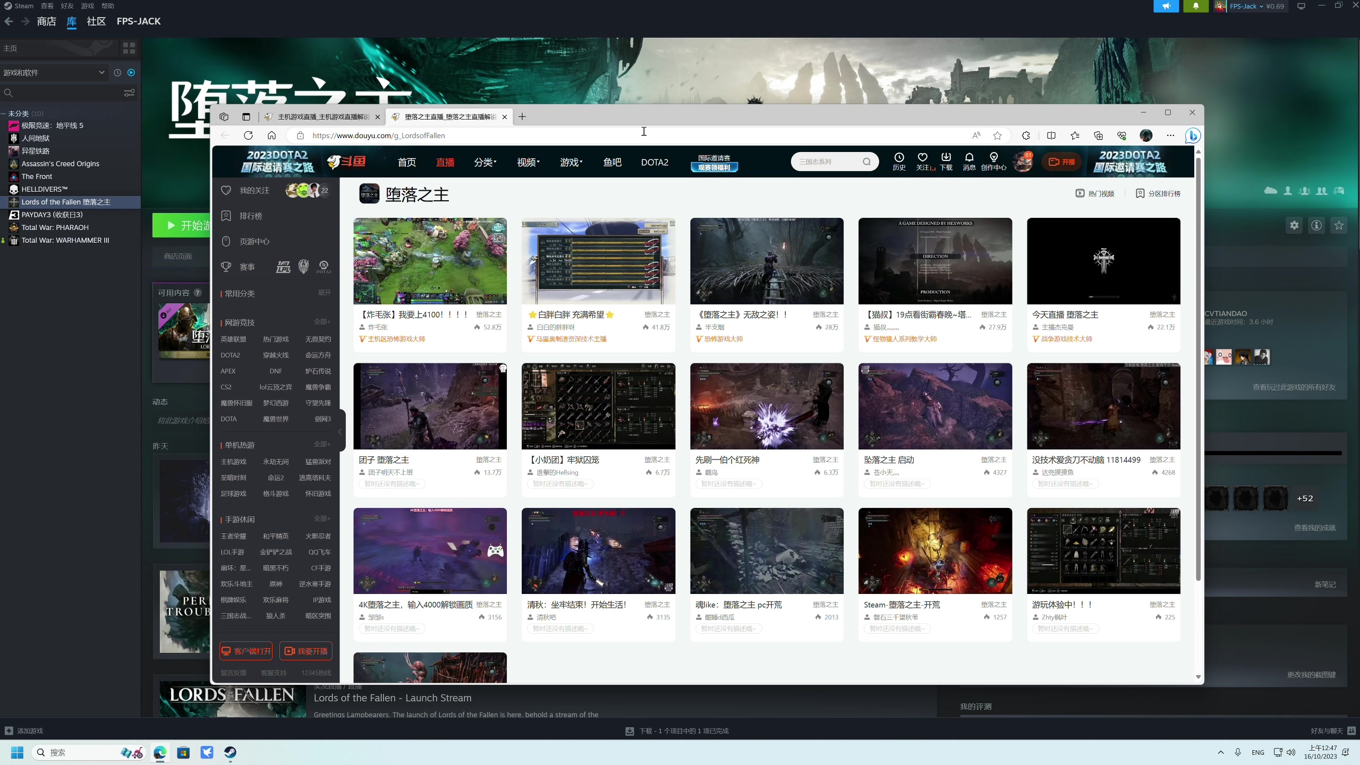The height and width of the screenshot is (765, 1360).
Task: Open the Steam library search field
Action: pyautogui.click(x=64, y=93)
